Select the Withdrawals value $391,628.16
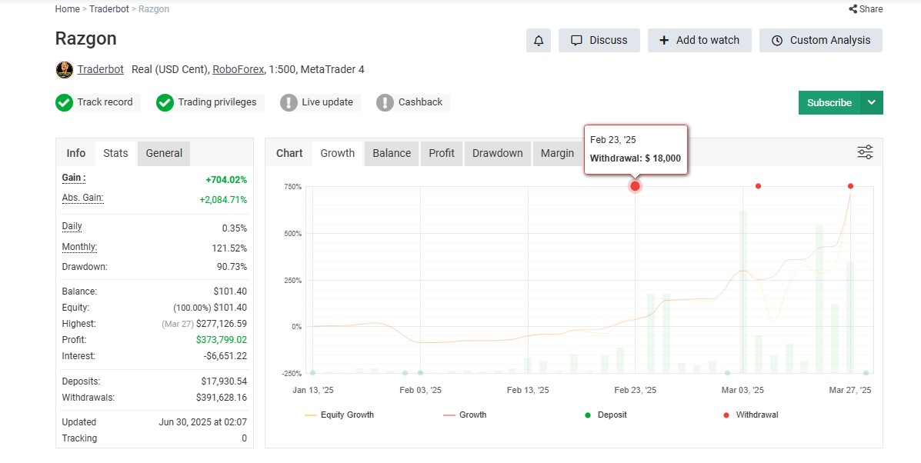 pos(222,398)
